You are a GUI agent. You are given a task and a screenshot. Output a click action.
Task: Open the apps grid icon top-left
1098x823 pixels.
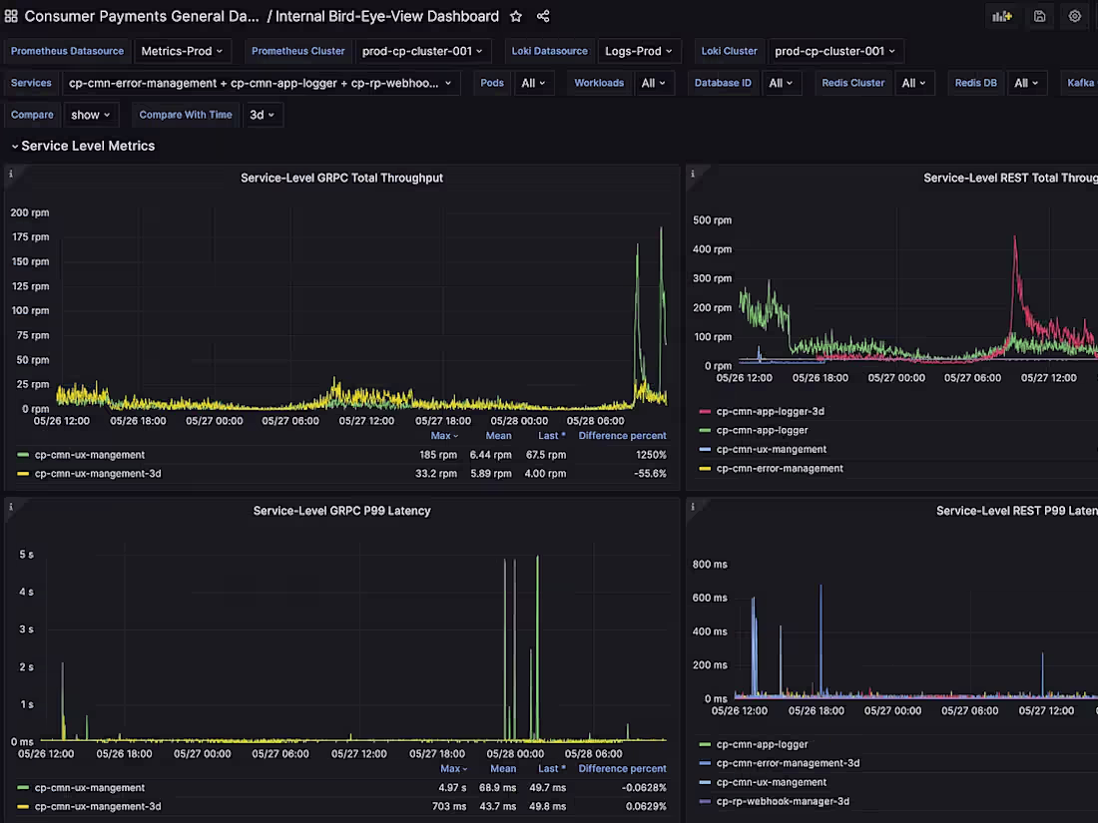pyautogui.click(x=11, y=16)
